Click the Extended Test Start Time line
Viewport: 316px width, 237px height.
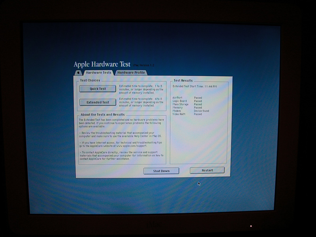195,86
